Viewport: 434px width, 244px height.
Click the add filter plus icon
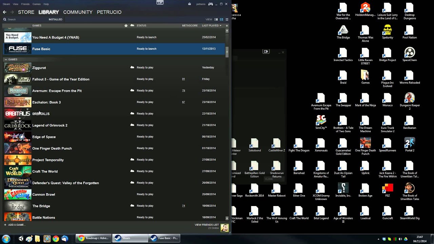click(x=227, y=25)
